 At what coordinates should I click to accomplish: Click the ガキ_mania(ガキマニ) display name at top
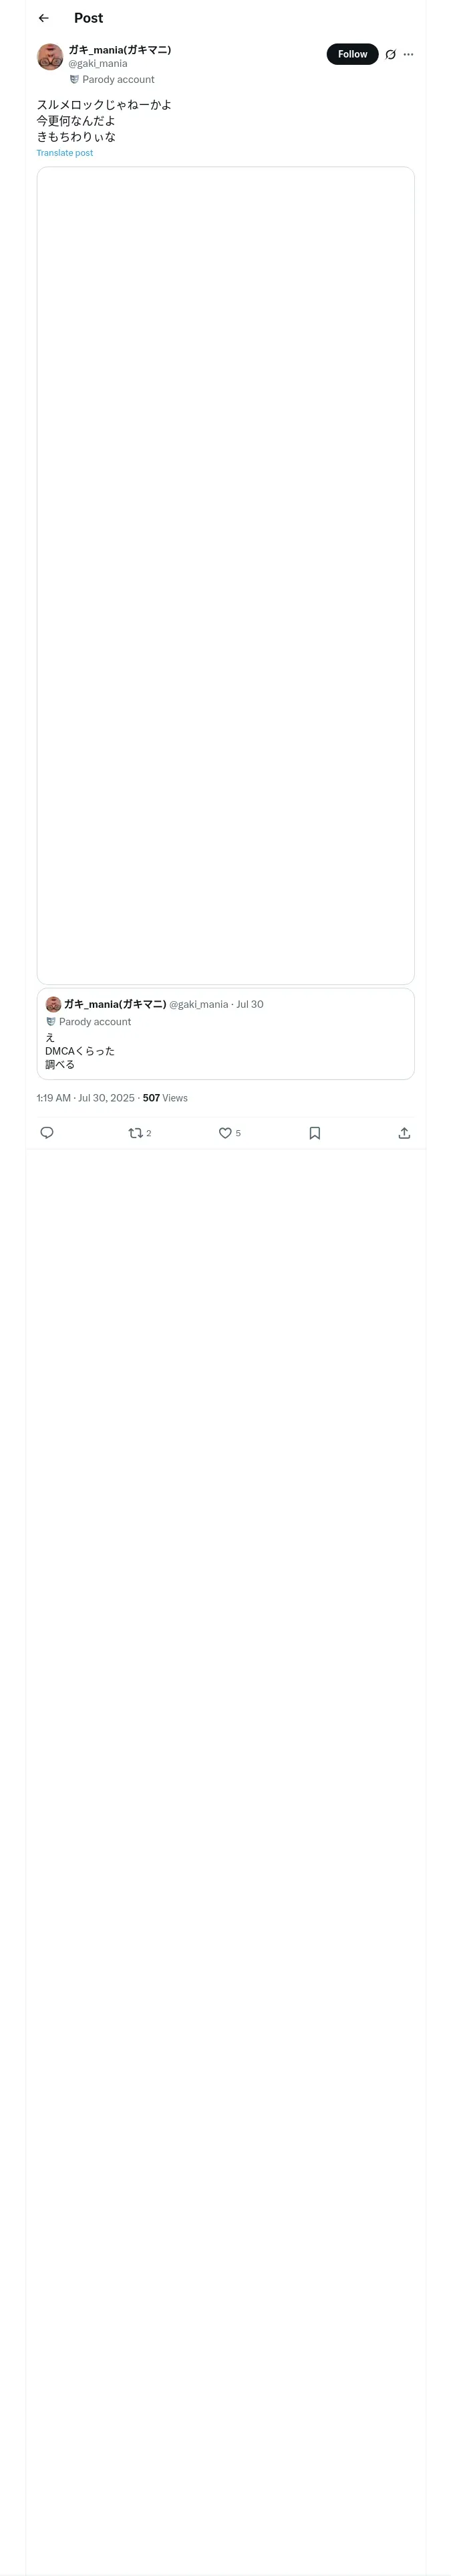[120, 49]
